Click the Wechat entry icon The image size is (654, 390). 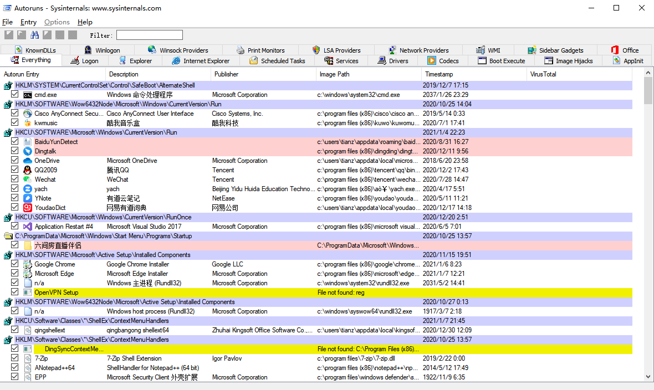click(x=28, y=179)
